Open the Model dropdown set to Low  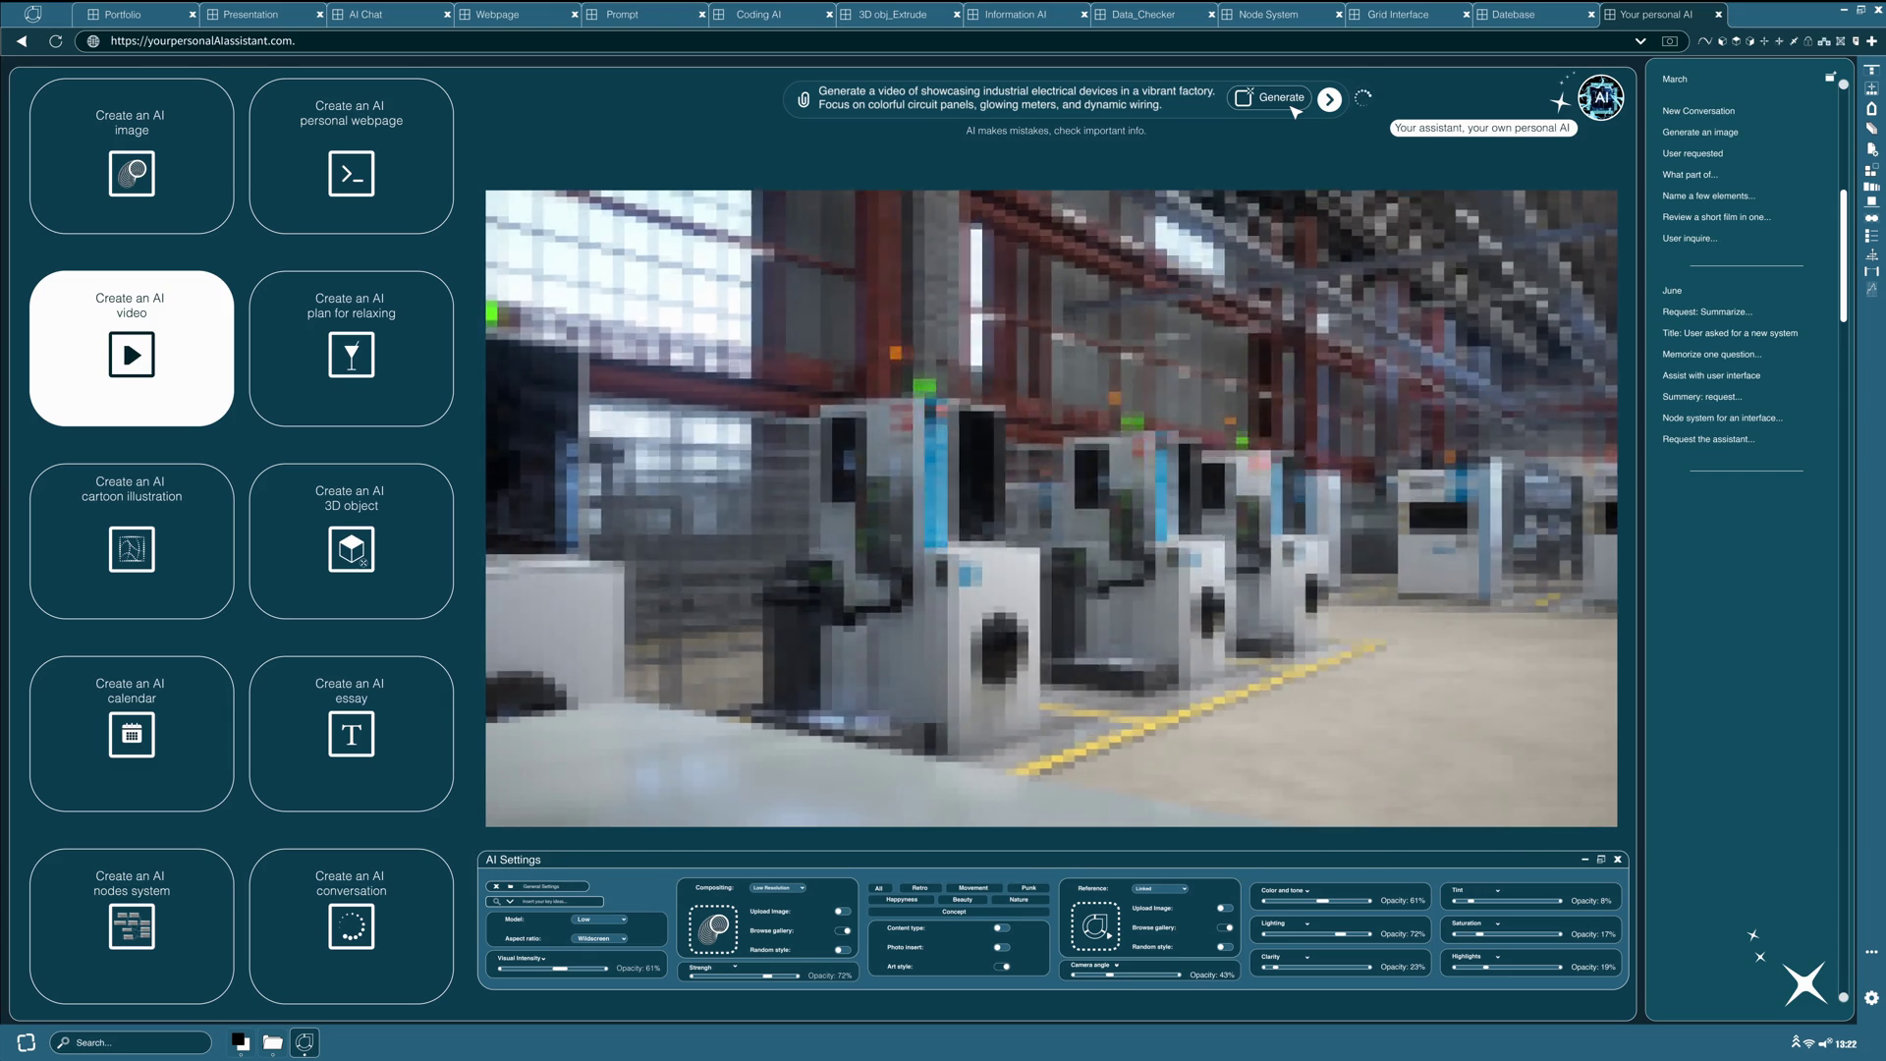(599, 920)
